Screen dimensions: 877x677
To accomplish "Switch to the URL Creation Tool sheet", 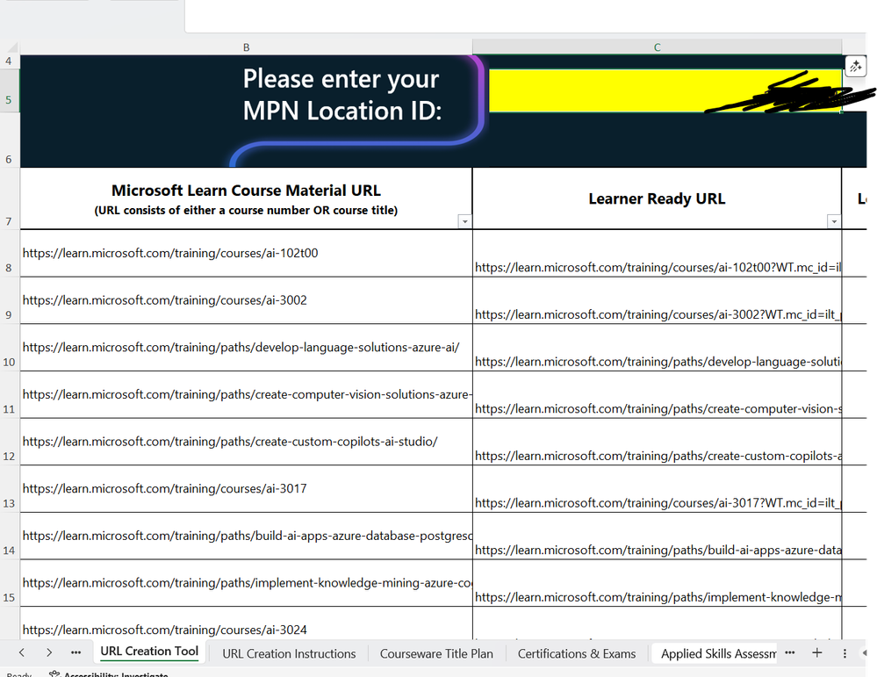I will point(149,652).
